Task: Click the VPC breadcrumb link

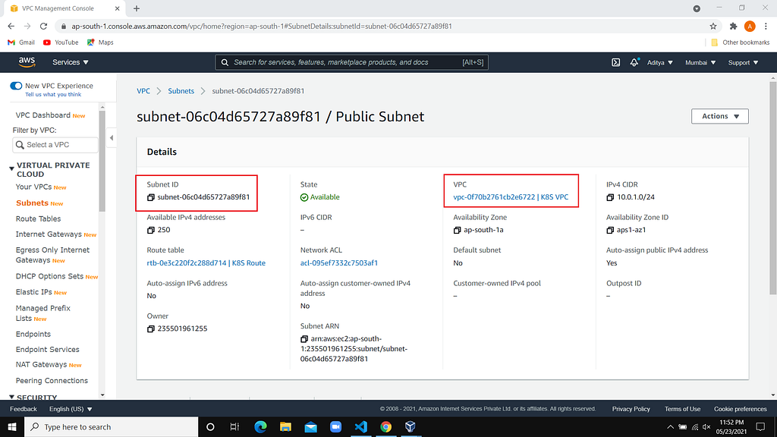Action: coord(143,91)
